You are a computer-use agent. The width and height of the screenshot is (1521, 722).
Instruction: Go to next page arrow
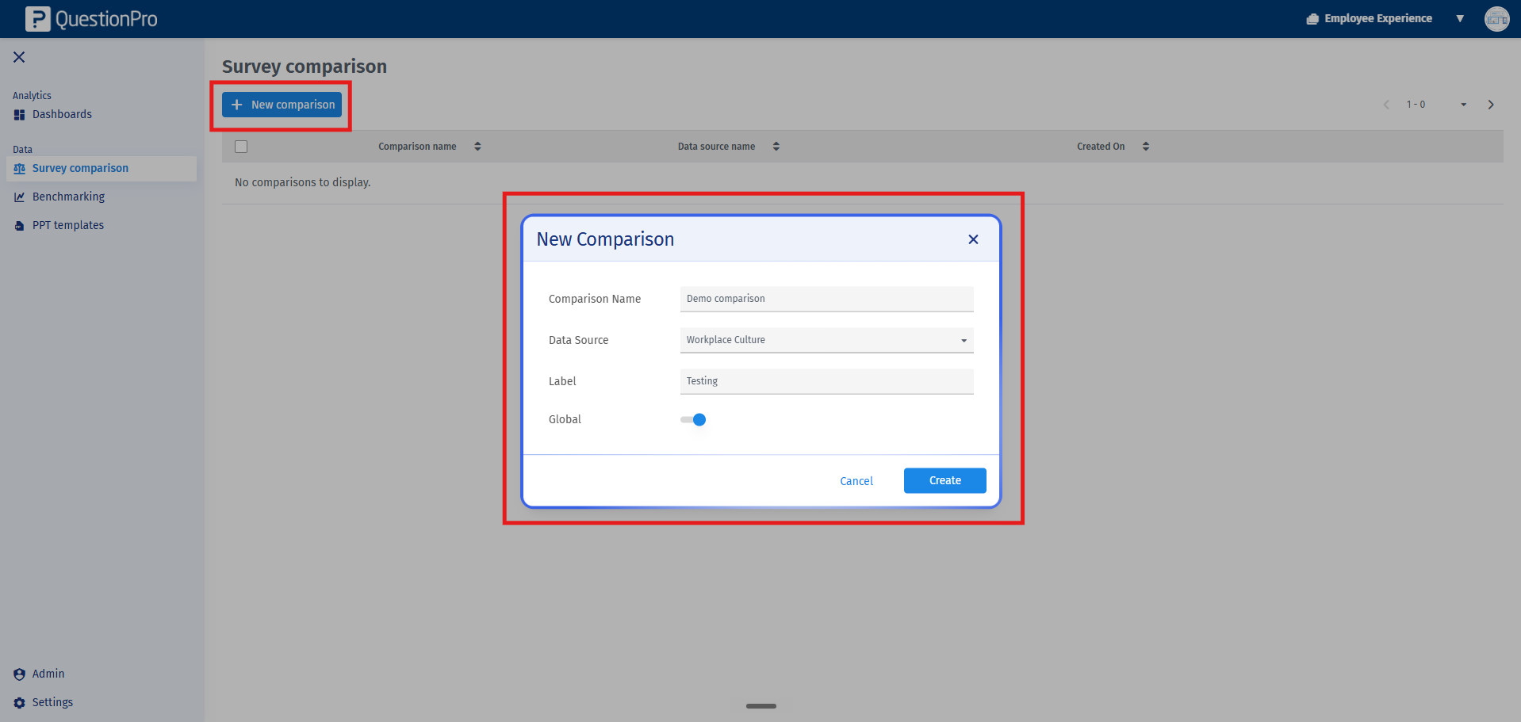coord(1491,105)
